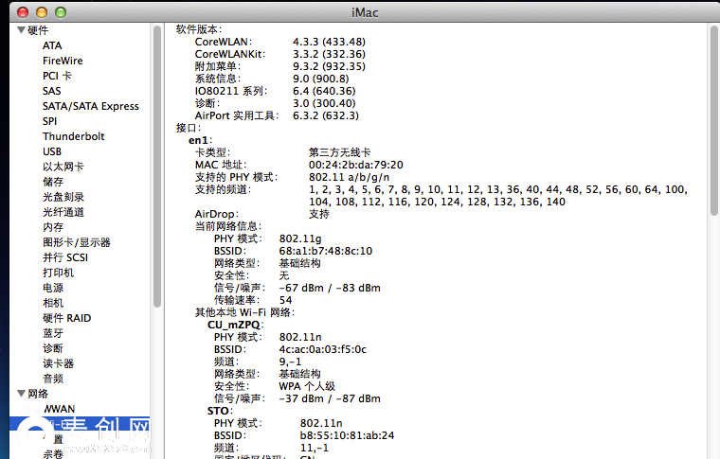The image size is (720, 459).
Task: Click the CoreWLANKit version 3.3.2 (332.36)
Action: click(329, 54)
